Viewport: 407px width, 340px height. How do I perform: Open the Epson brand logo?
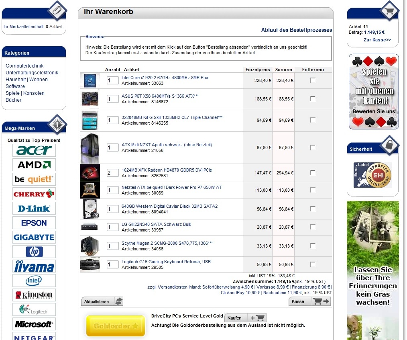[x=34, y=223]
